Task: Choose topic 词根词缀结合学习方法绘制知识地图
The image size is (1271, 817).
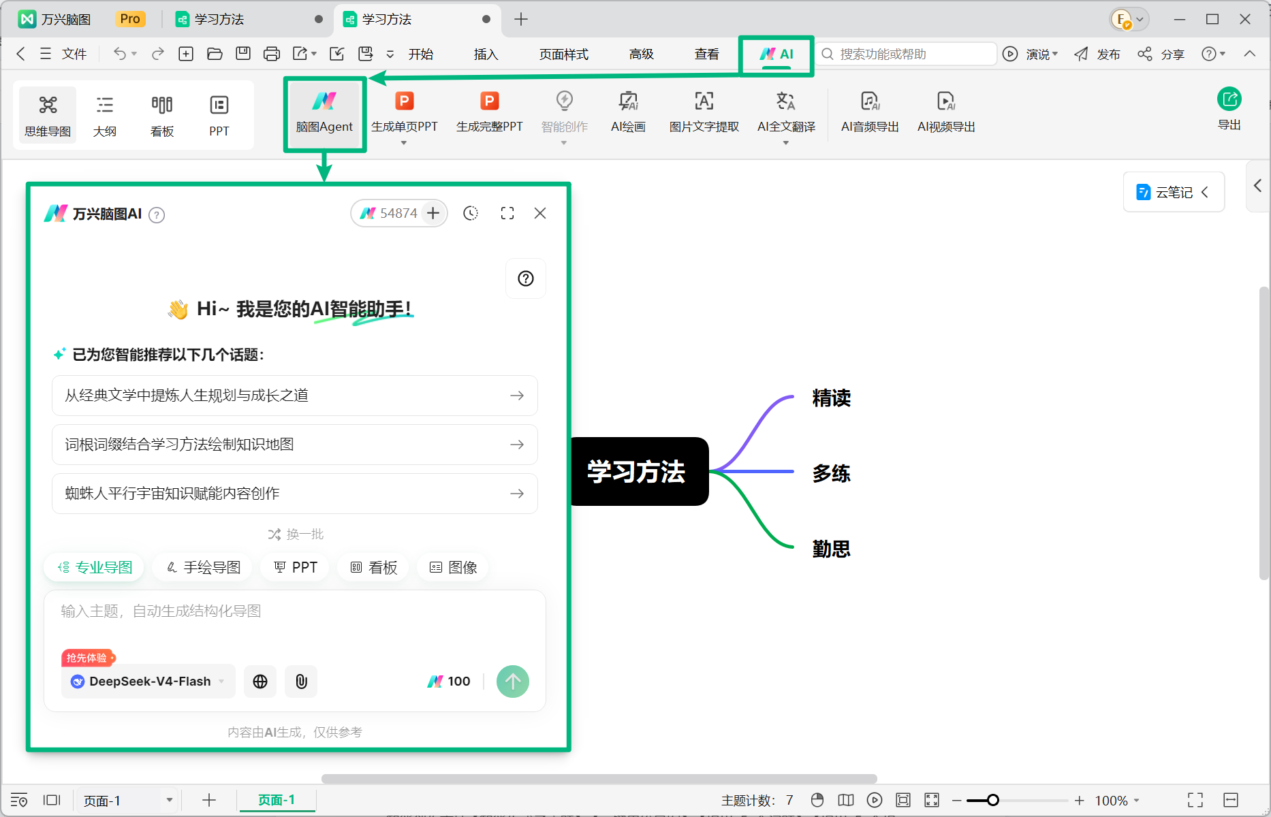Action: click(295, 445)
